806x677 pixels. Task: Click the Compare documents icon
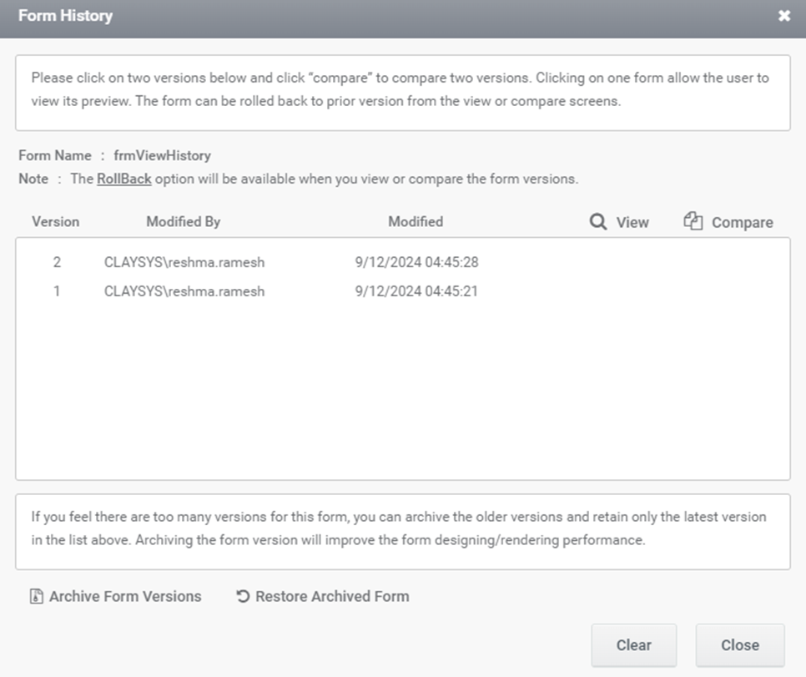[x=693, y=220]
